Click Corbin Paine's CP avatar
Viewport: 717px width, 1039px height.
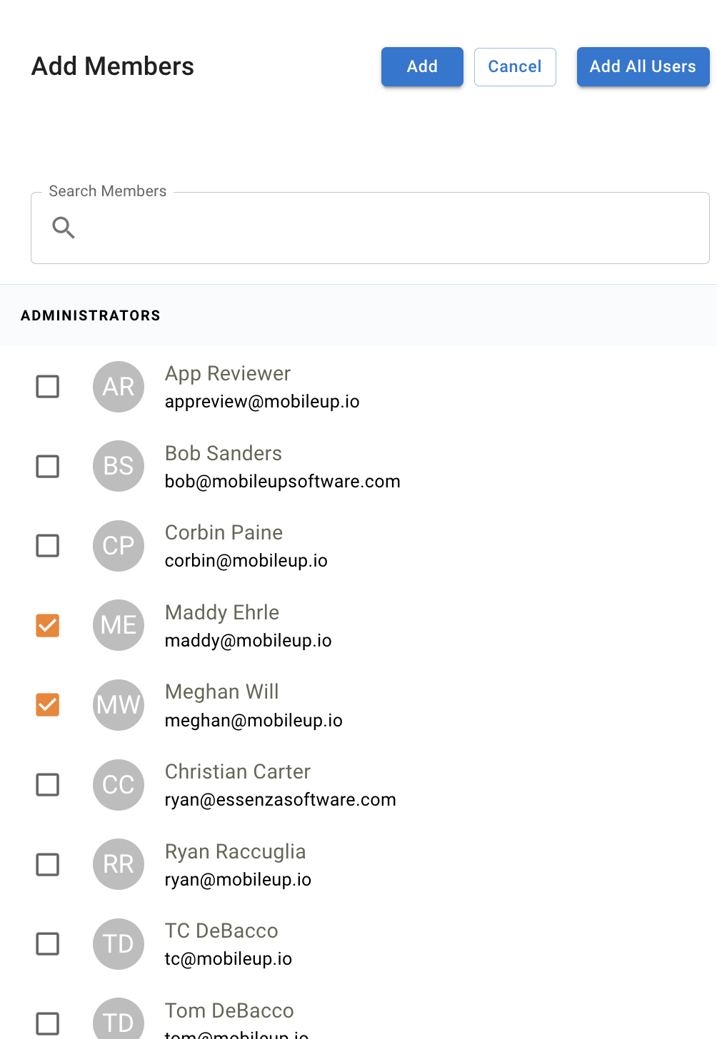(x=119, y=546)
